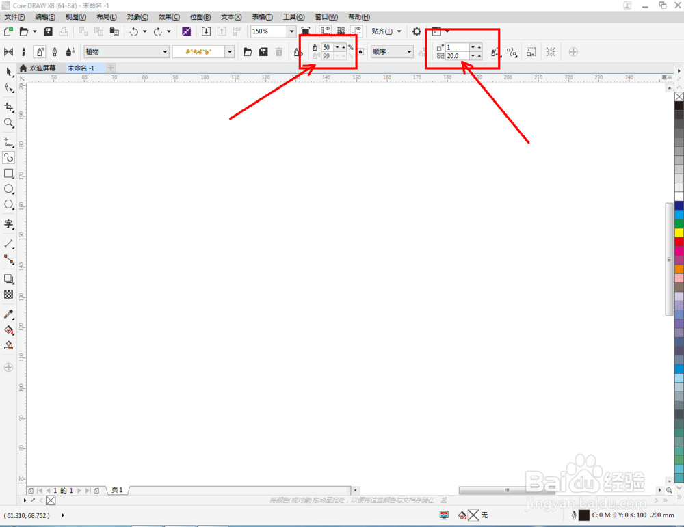The width and height of the screenshot is (684, 527).
Task: Select the Artistic Media tool
Action: click(9, 157)
